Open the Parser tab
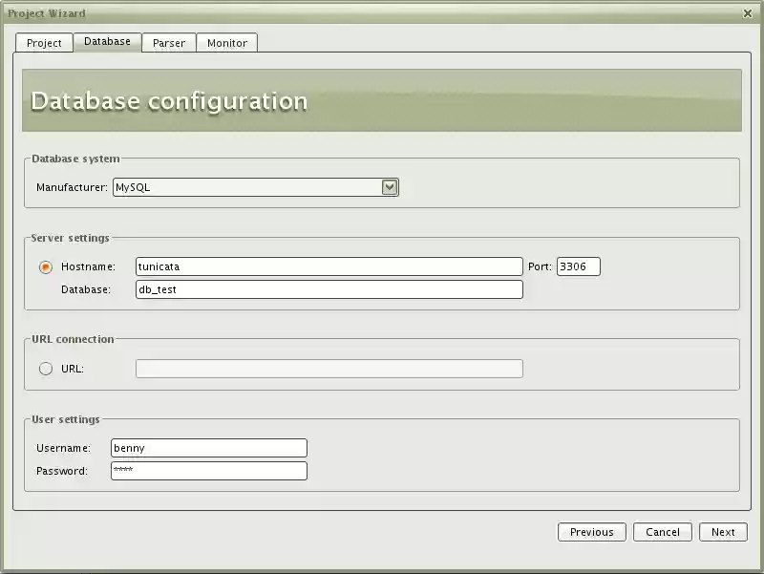 169,42
